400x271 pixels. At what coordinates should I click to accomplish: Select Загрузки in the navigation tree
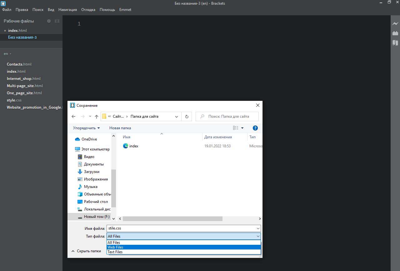92,172
